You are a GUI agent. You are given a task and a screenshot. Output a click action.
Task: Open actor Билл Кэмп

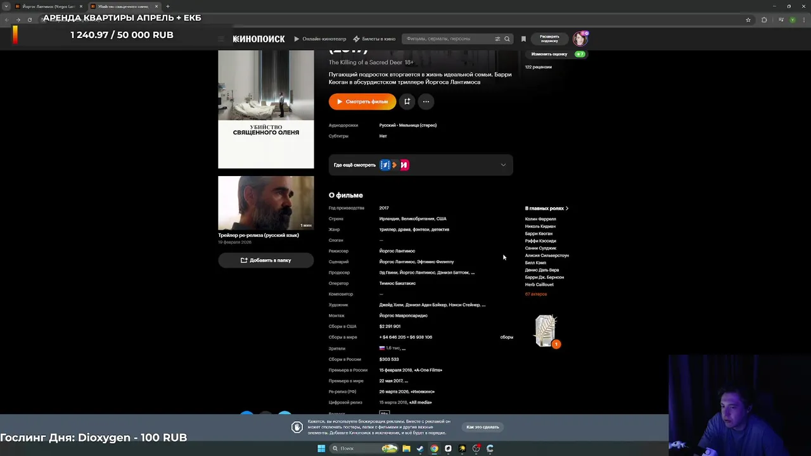535,263
